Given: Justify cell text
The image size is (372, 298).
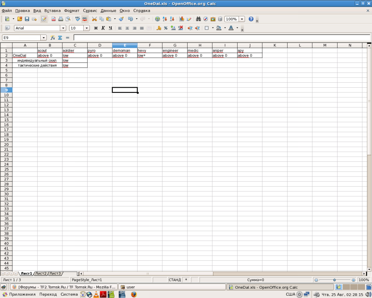Looking at the screenshot, I should (x=142, y=28).
